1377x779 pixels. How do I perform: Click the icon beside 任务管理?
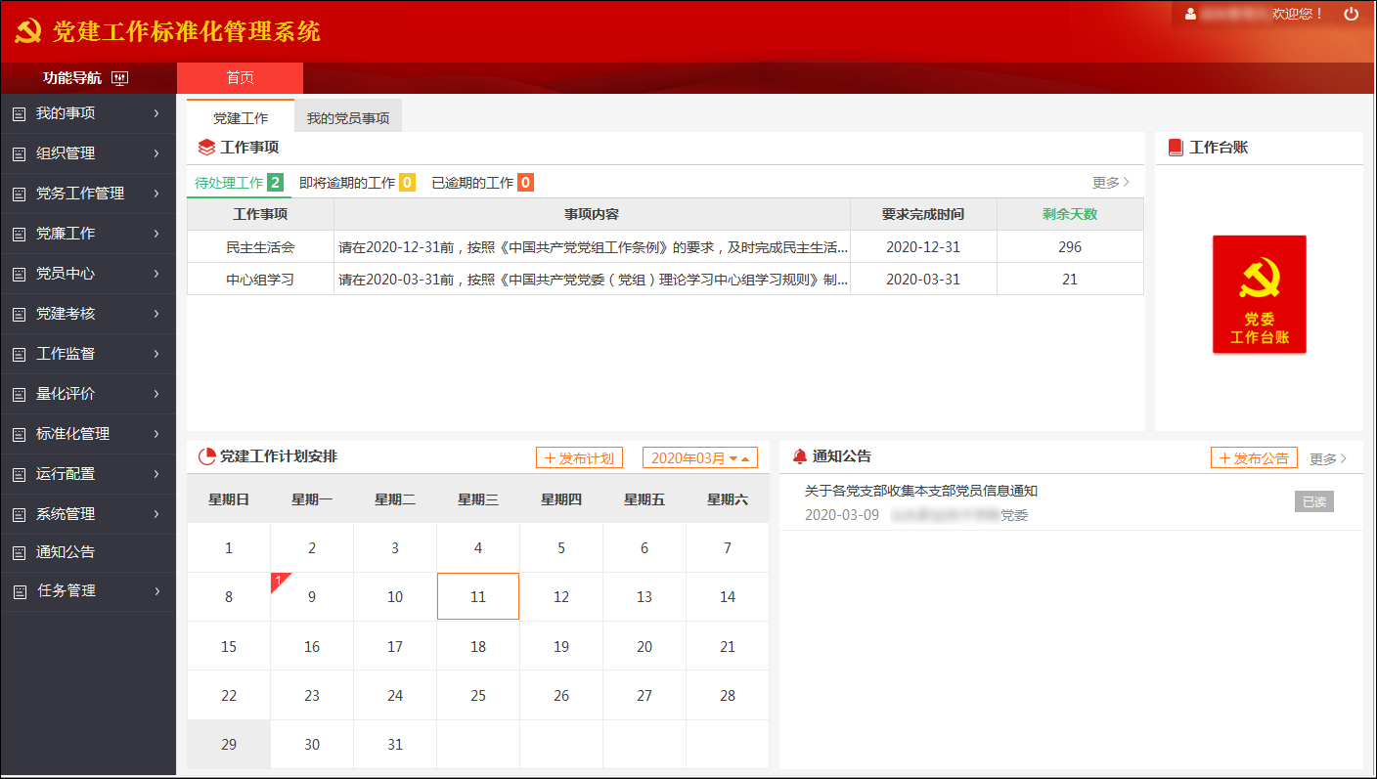(x=19, y=592)
